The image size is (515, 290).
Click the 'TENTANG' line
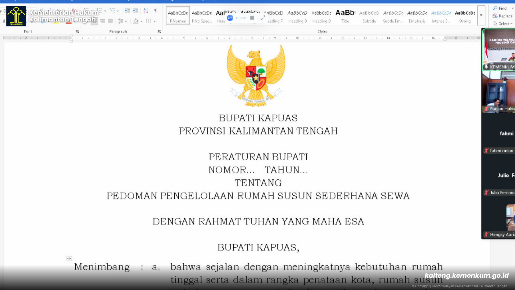pyautogui.click(x=258, y=183)
